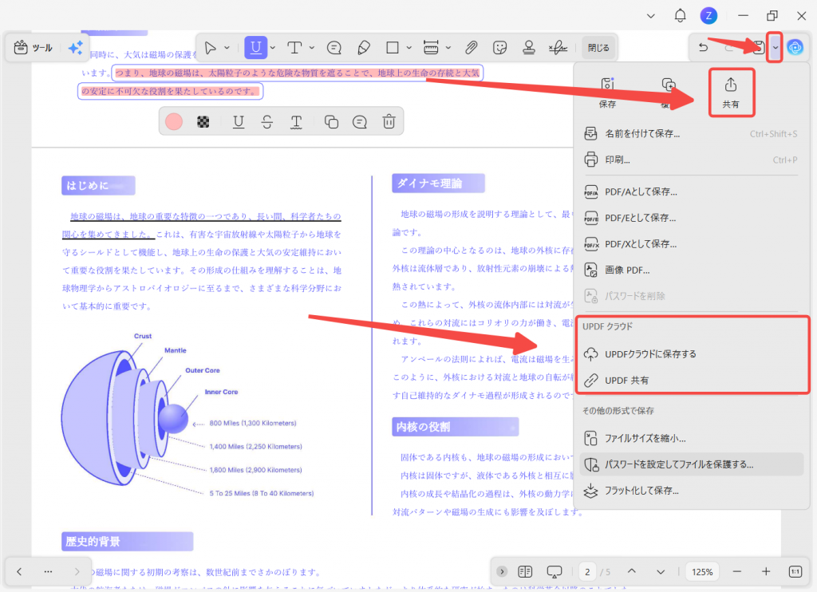Add note to highlight via popup icon

[x=360, y=122]
